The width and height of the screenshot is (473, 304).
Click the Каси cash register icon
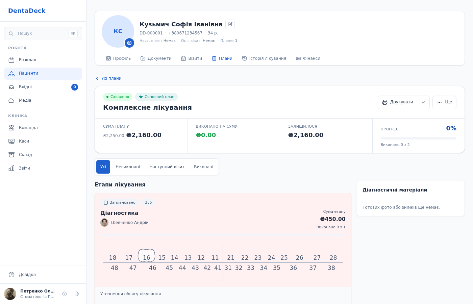(x=11, y=141)
